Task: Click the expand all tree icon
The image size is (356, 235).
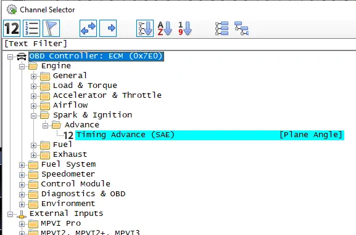Action: pyautogui.click(x=221, y=28)
